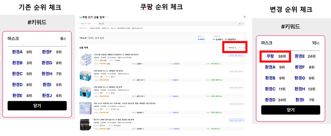331x136 pixels.
Task: Click the 조회수 info icon in the 그린나래 row
Action: 220,63
